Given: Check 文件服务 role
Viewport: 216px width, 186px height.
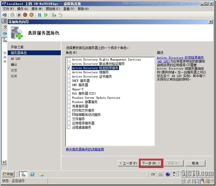Looking at the screenshot, I should (x=69, y=119).
